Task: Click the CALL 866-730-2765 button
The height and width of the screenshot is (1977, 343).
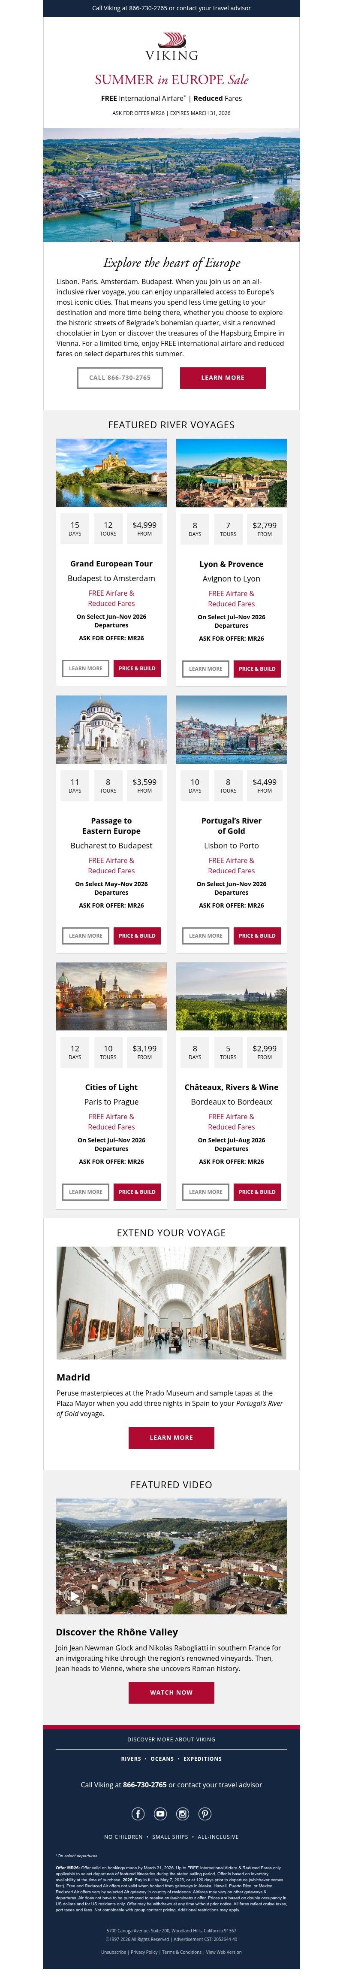Action: pyautogui.click(x=120, y=377)
